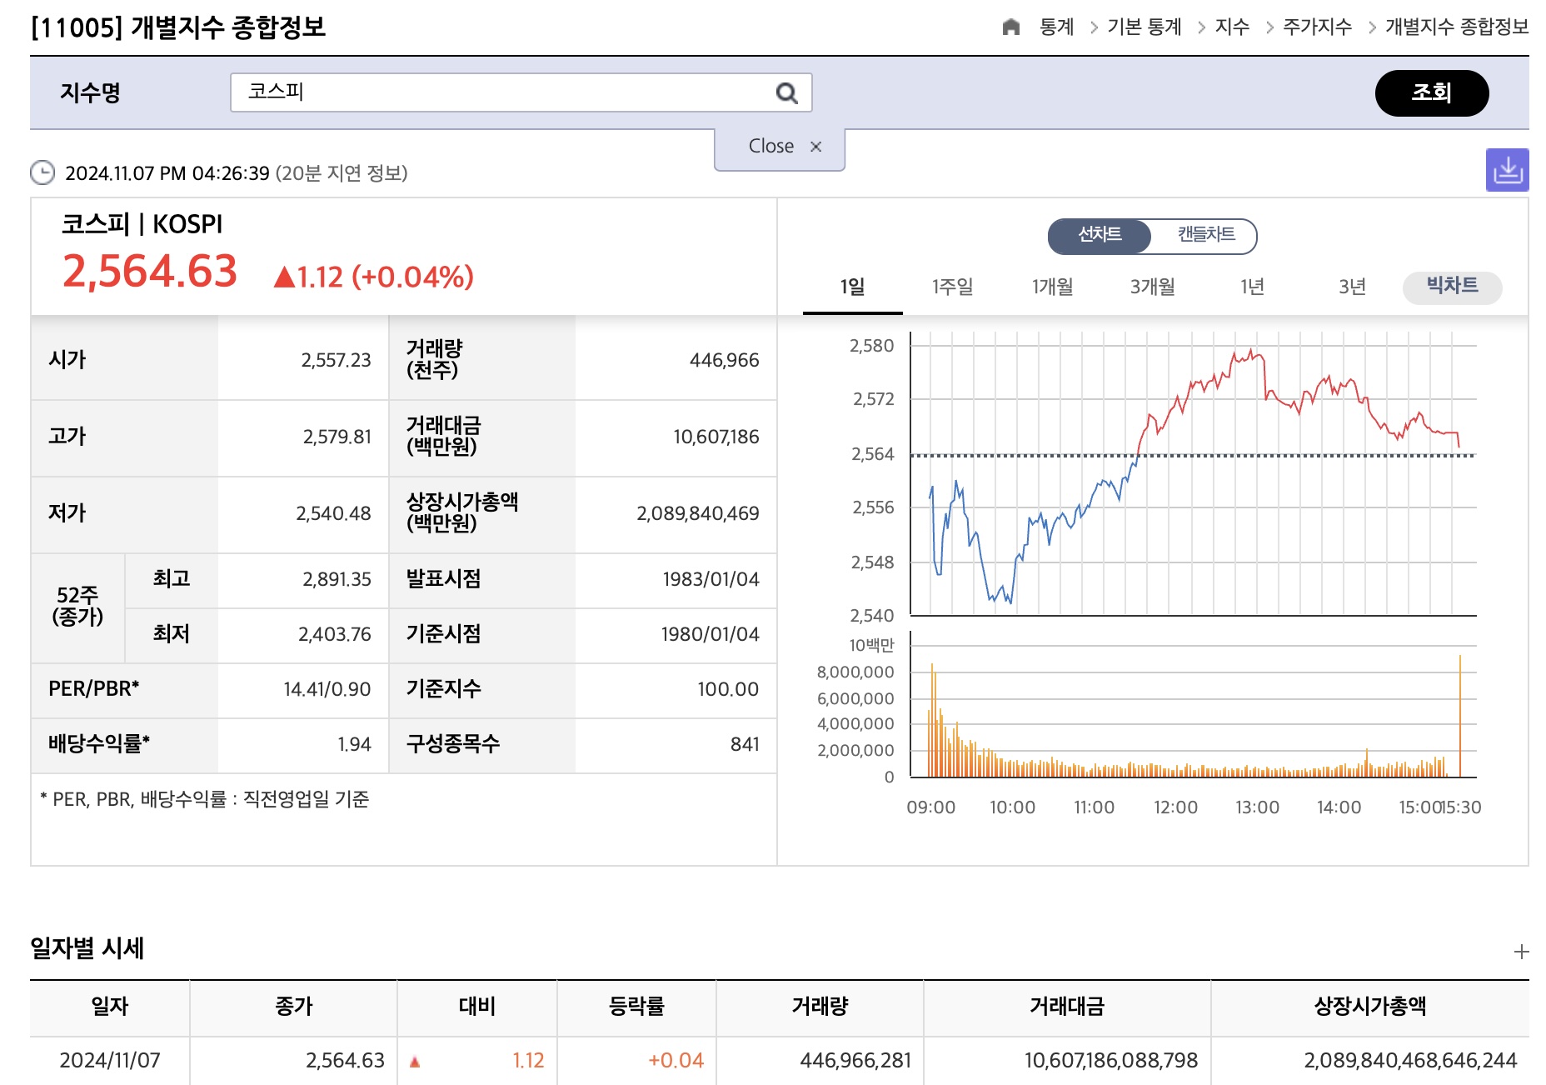Switch to the 1주일 period tab

coord(952,287)
